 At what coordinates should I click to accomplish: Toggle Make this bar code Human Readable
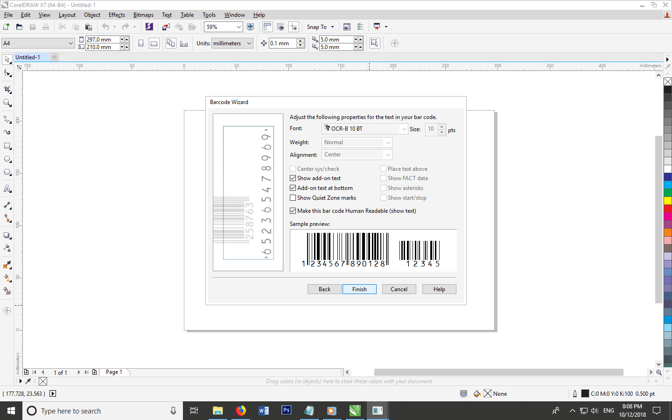point(293,211)
